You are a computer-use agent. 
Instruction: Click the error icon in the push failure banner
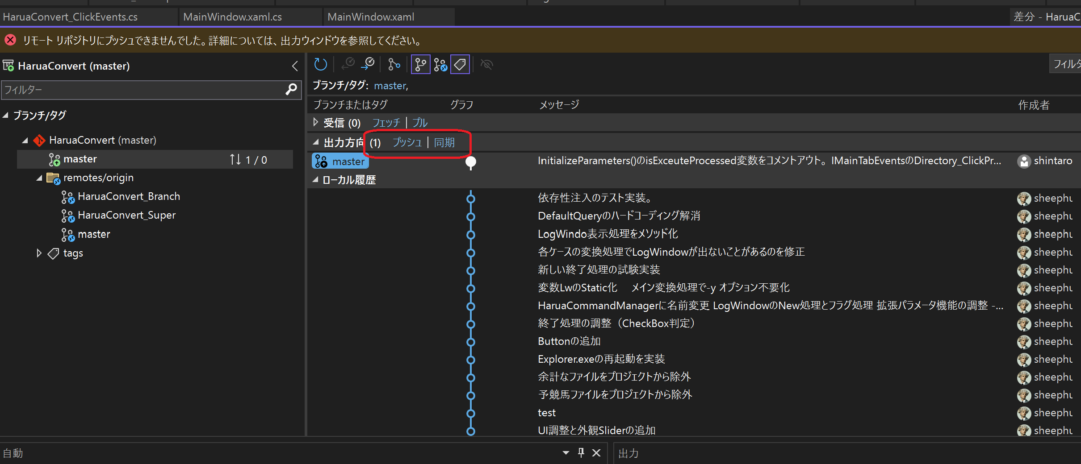pos(10,40)
